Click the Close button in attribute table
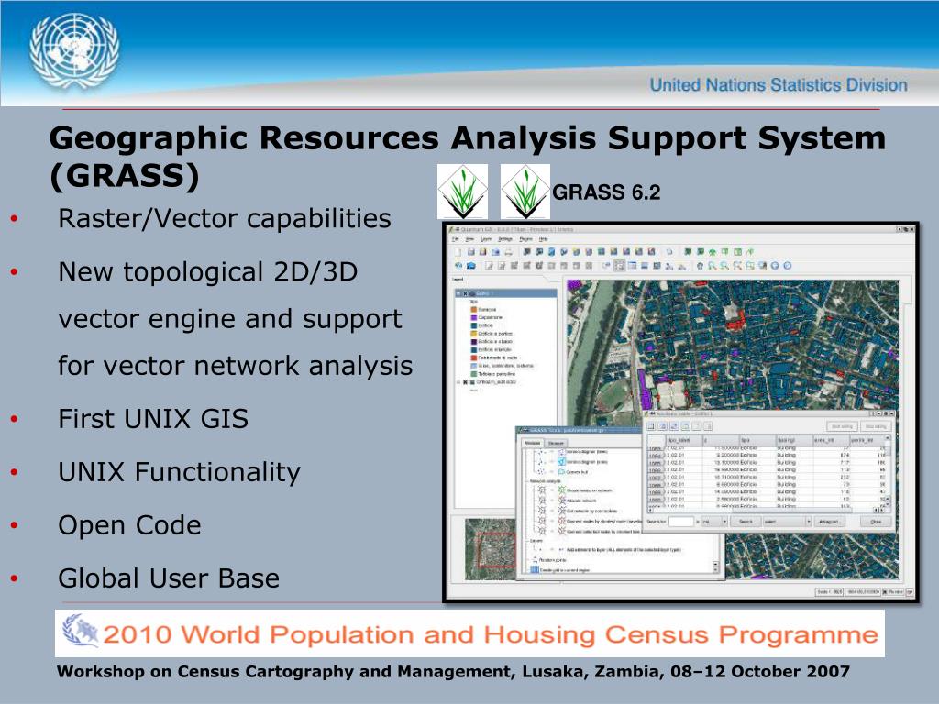Screen dimensions: 939x704 (876, 522)
